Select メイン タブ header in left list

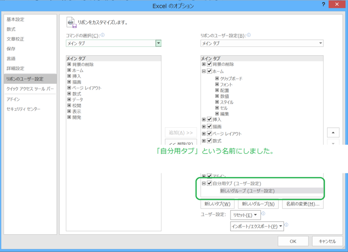click(114, 58)
